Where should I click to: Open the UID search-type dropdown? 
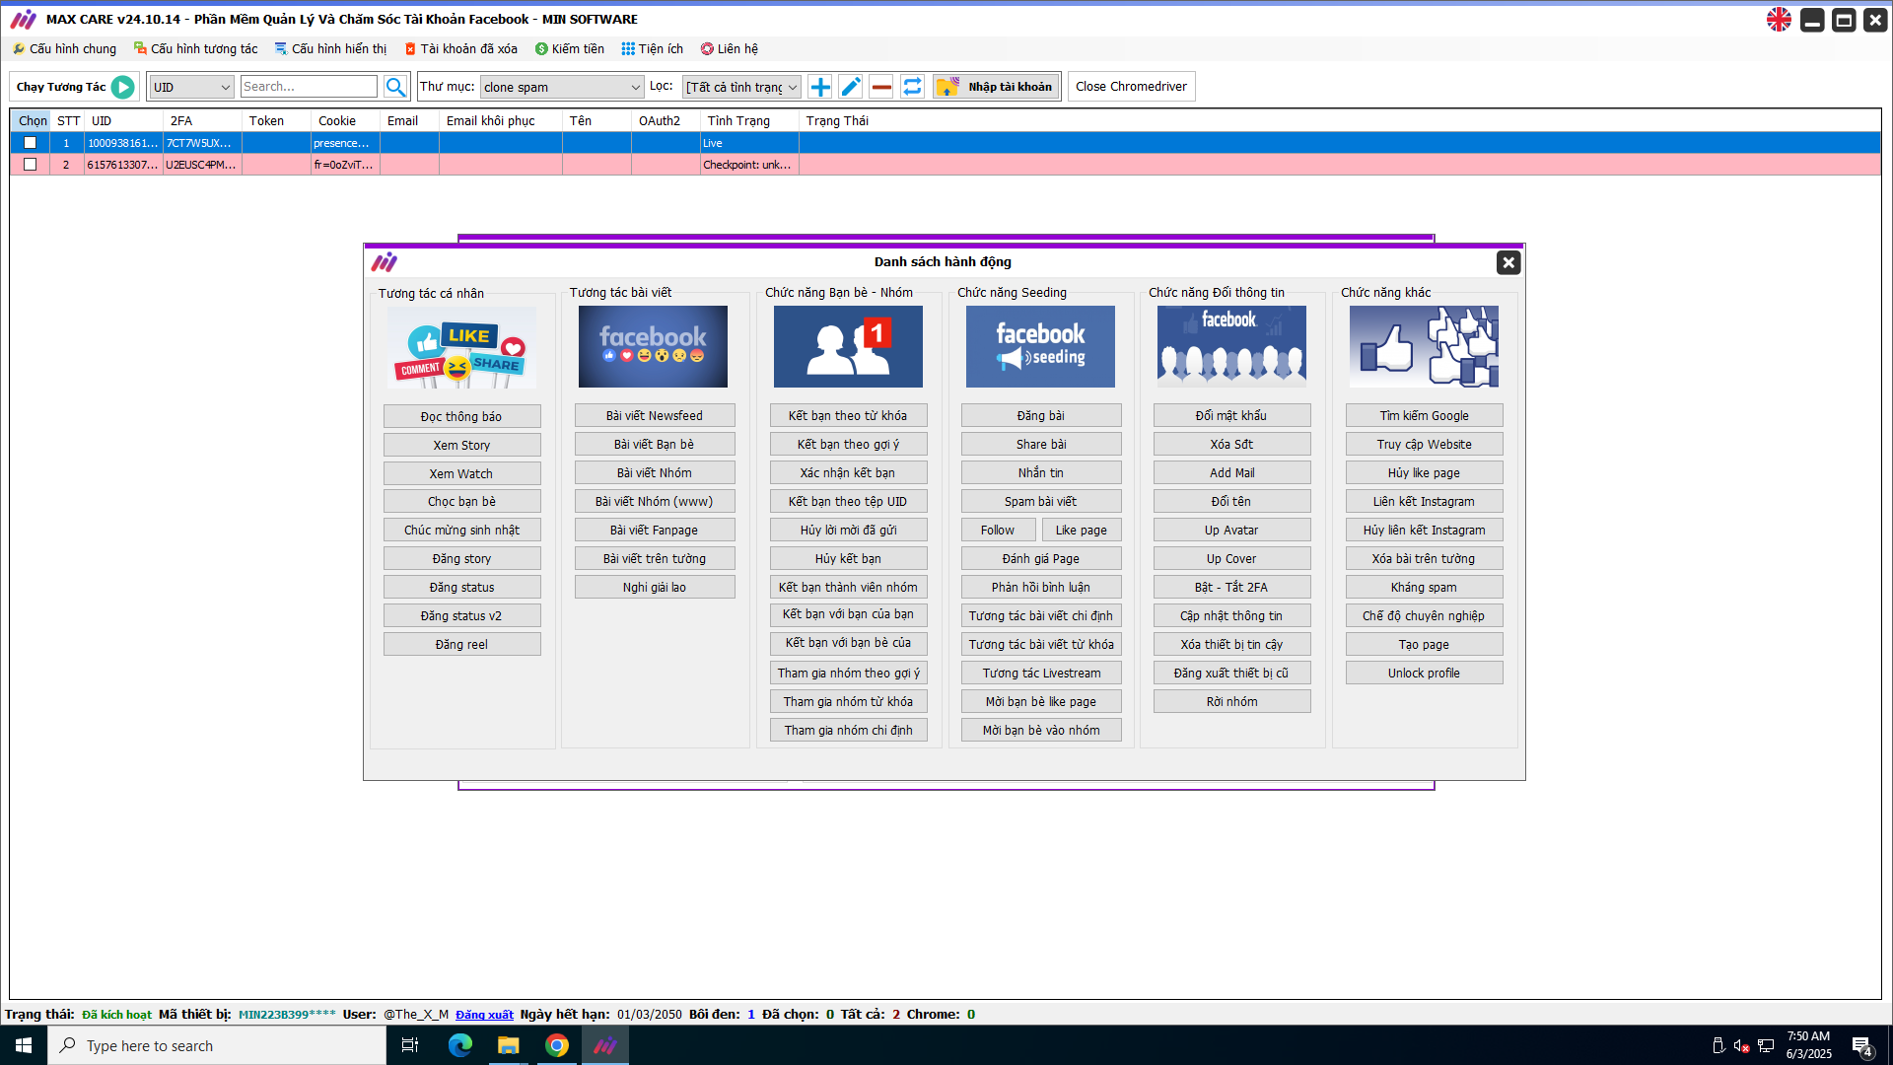click(x=191, y=87)
